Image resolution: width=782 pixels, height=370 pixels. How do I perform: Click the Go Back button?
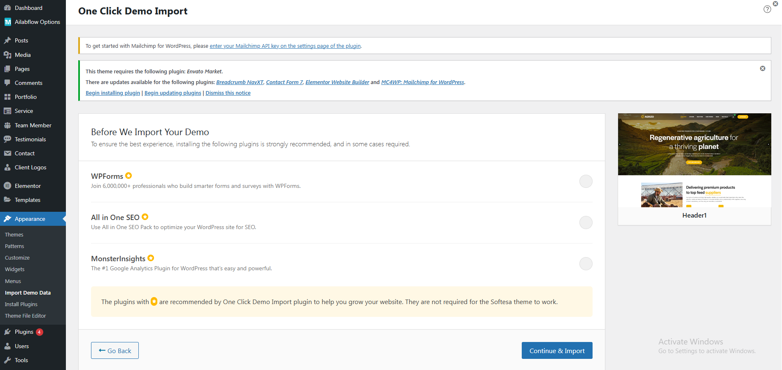coord(115,351)
